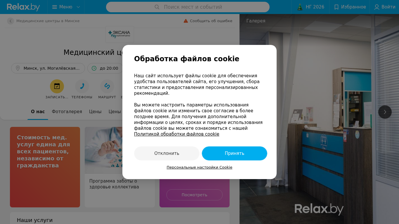The width and height of the screenshot is (399, 224).
Task: Decline cookies with the Отклонить button
Action: tap(167, 153)
